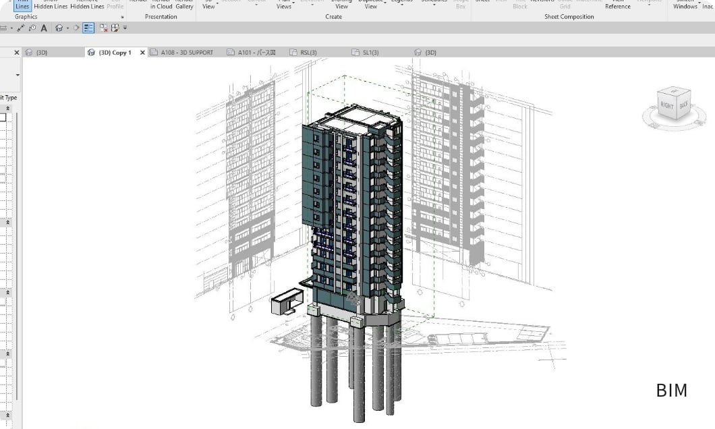
Task: Click Show Hidden Lines in Graphics panel
Action: point(51,5)
